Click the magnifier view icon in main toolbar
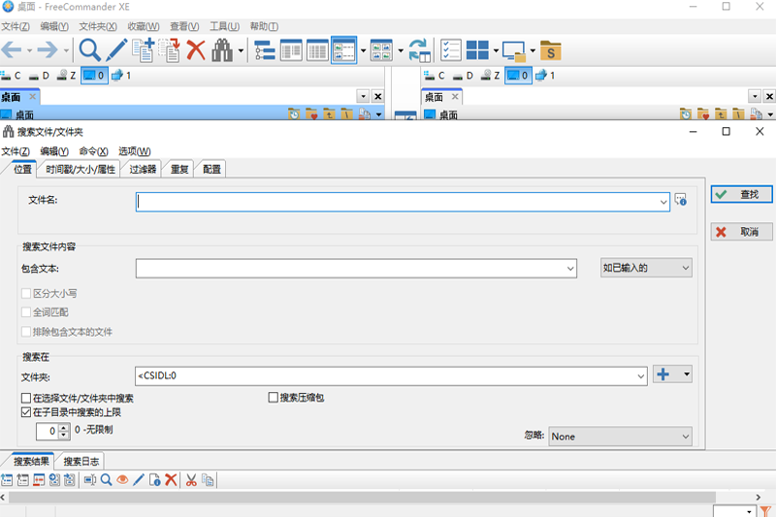The image size is (776, 517). pyautogui.click(x=90, y=50)
